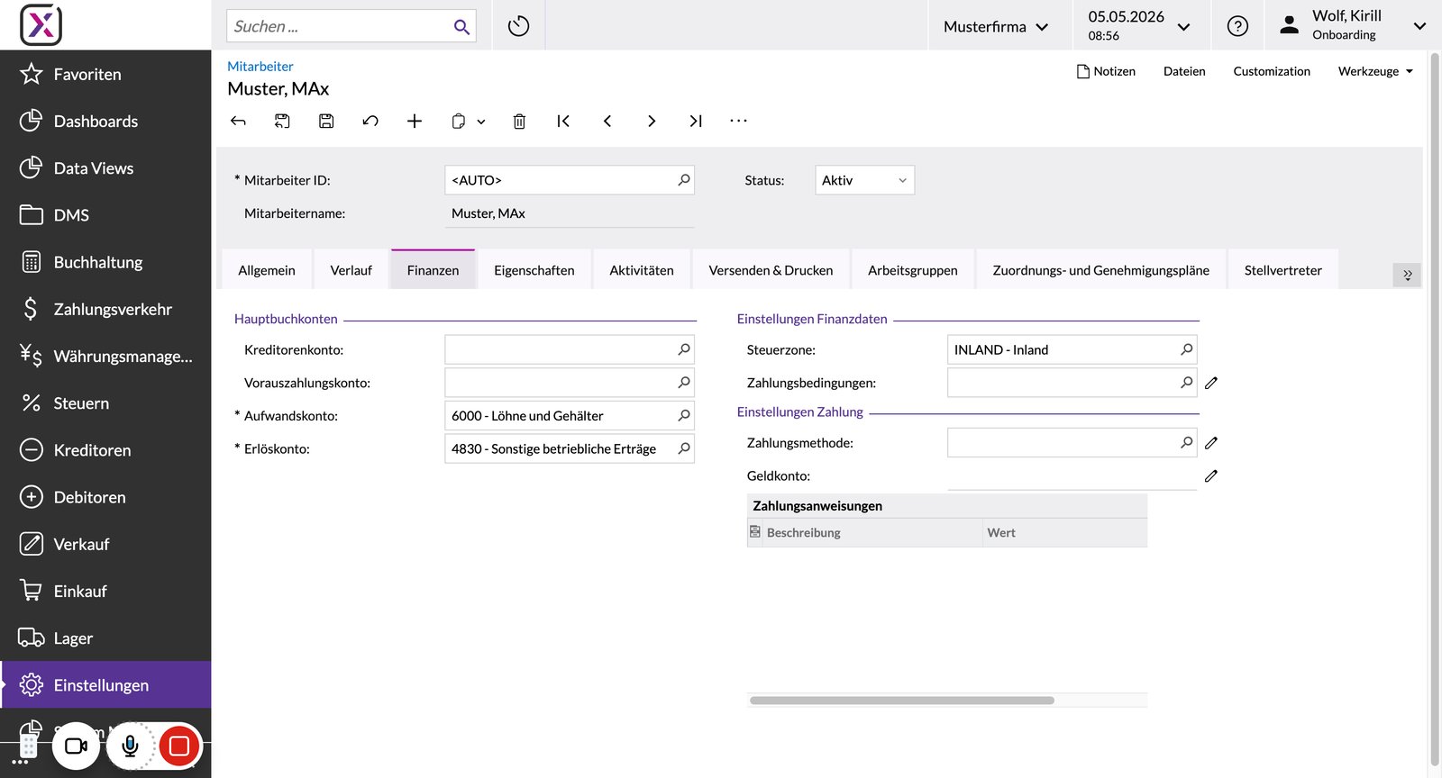Open the Werkzeuge dropdown menu

tap(1375, 71)
